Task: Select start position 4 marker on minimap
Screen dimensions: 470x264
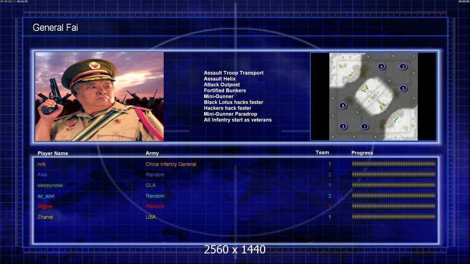Action: click(x=381, y=66)
